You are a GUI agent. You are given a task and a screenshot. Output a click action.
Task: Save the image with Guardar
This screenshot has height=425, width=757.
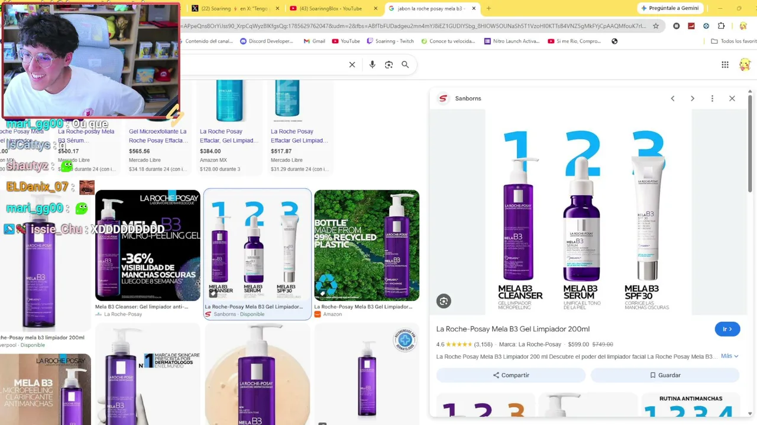click(x=665, y=375)
